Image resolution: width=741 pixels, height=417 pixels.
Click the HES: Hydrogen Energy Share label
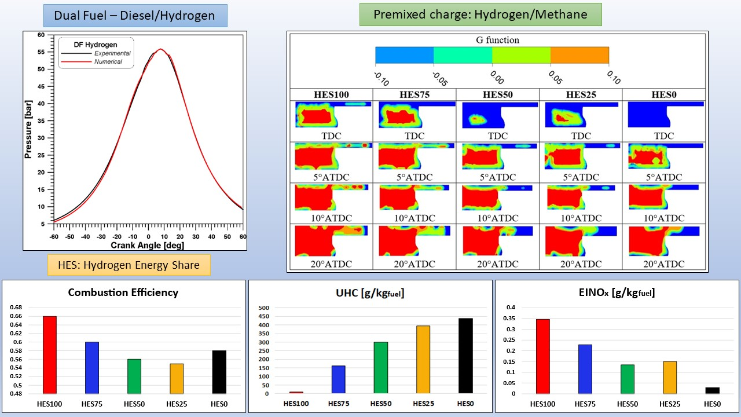click(x=129, y=265)
